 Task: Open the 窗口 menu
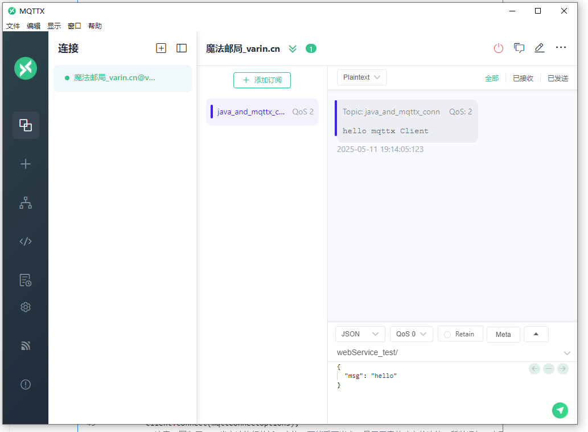point(74,26)
